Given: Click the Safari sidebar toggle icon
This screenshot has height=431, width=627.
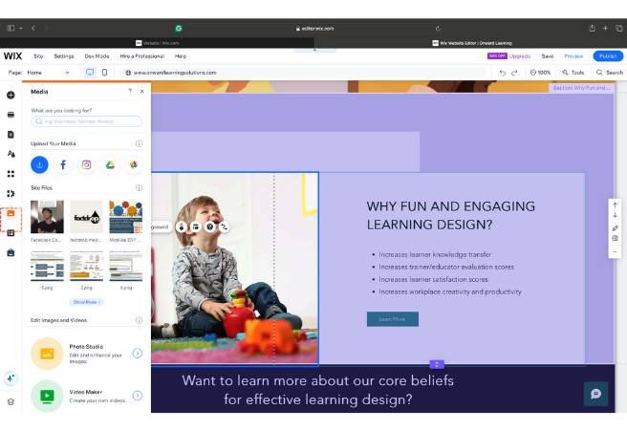Looking at the screenshot, I should (x=11, y=28).
